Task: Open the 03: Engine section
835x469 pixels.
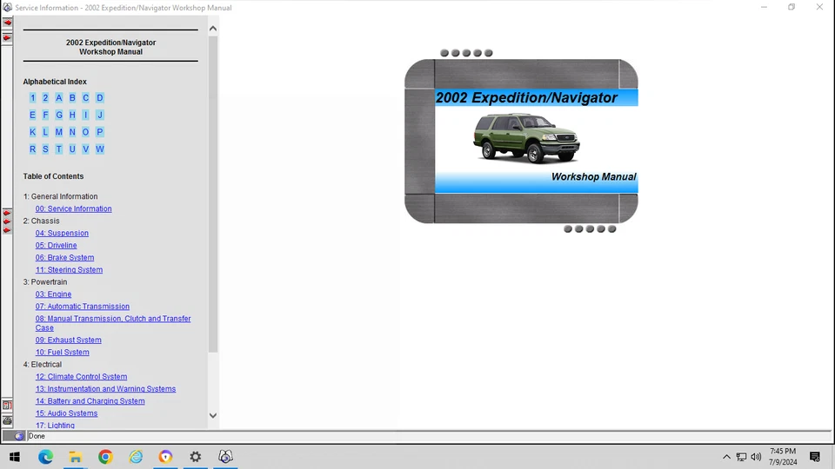Action: [53, 294]
